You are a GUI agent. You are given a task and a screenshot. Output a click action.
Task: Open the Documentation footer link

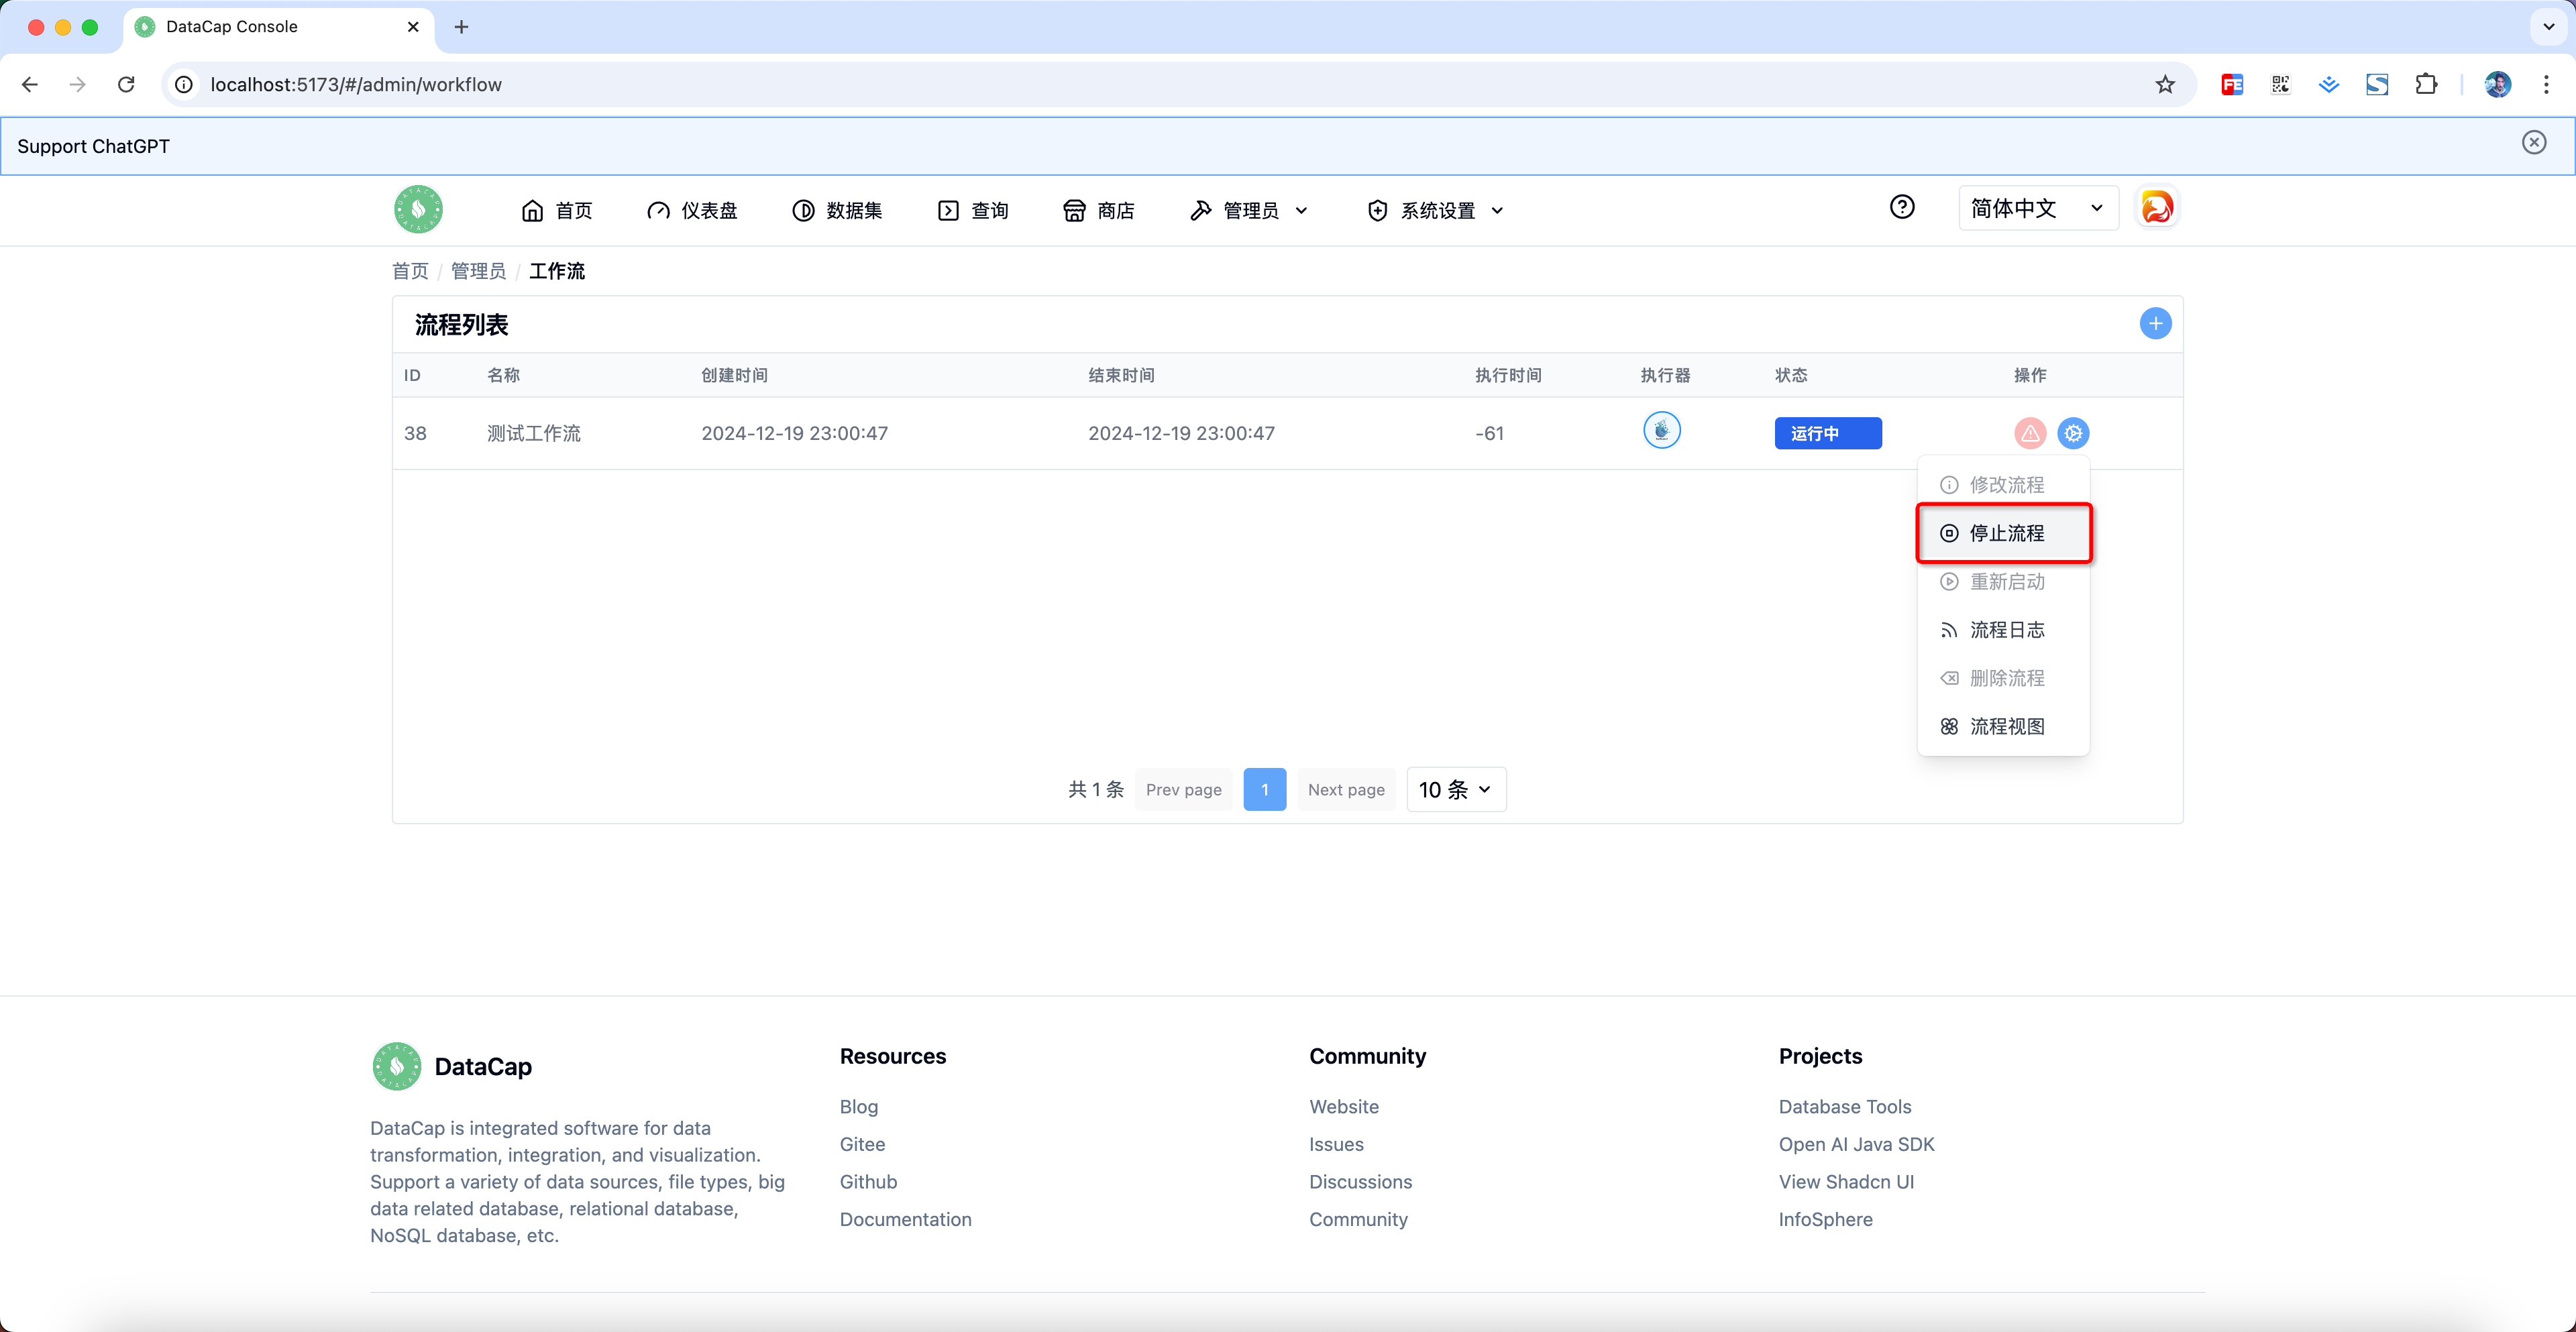pyautogui.click(x=905, y=1220)
